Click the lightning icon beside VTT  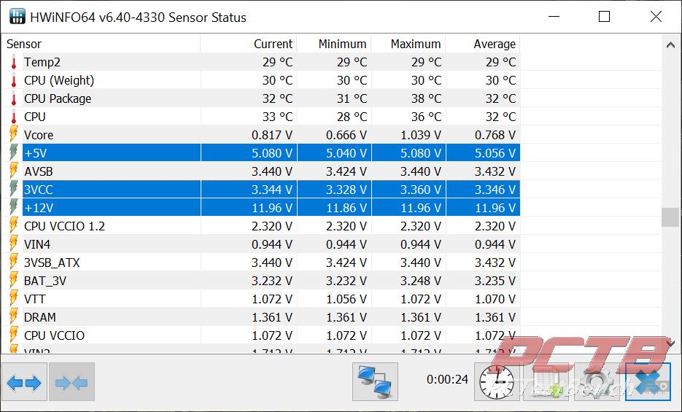14,299
